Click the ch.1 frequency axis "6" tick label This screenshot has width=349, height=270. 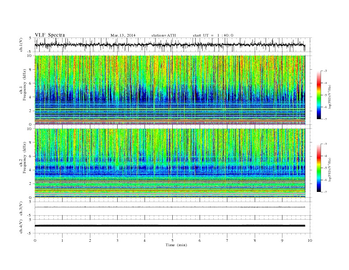30,83
